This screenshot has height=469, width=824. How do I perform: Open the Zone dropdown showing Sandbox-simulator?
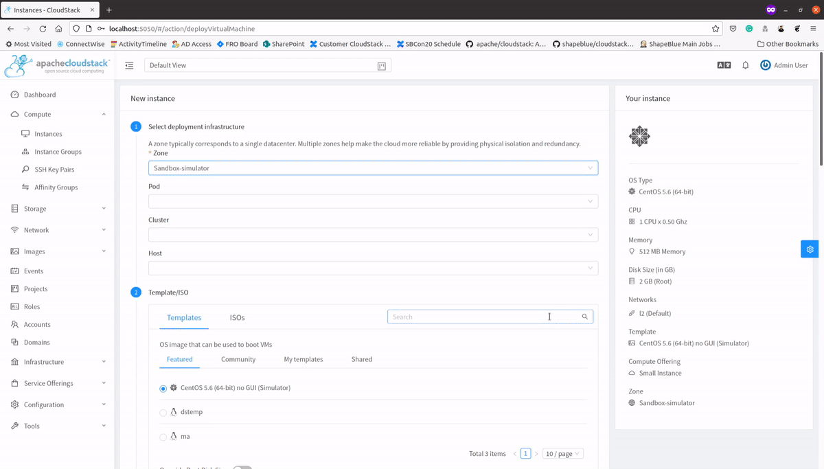click(373, 168)
